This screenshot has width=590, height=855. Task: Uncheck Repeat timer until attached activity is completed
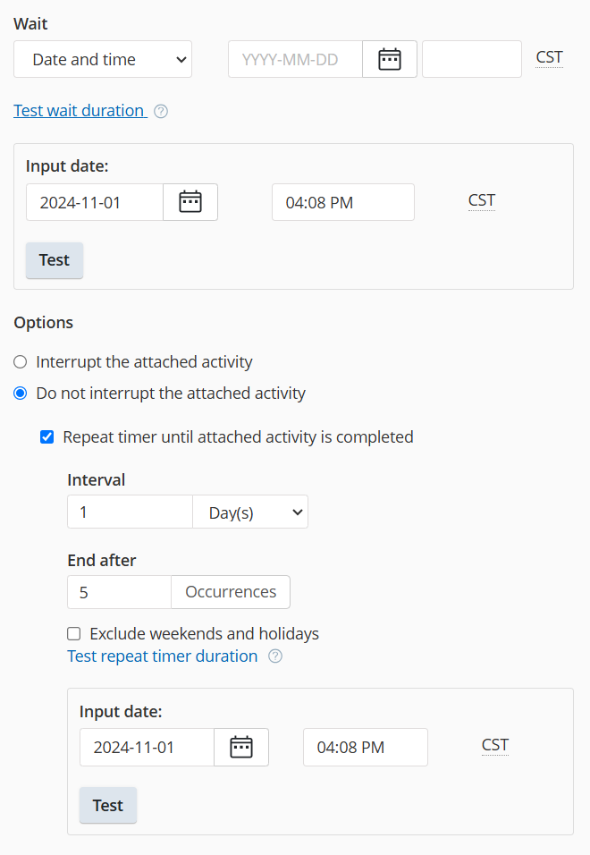pyautogui.click(x=47, y=437)
